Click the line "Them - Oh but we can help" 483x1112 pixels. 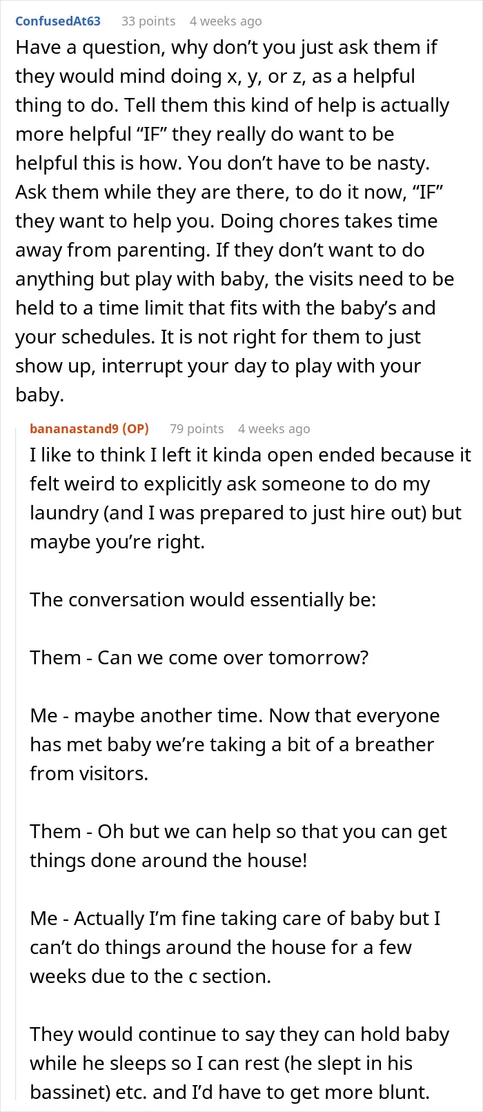(x=238, y=832)
